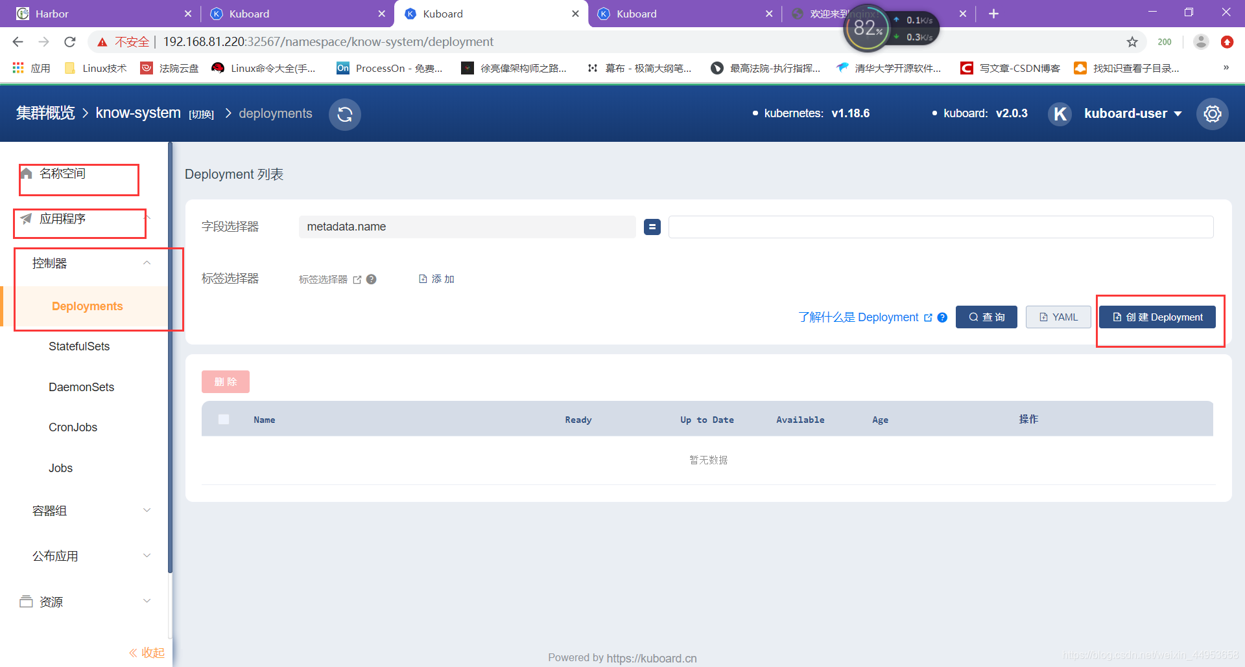The height and width of the screenshot is (667, 1245).
Task: Click the refresh icon beside deployments breadcrumb
Action: pyautogui.click(x=345, y=114)
